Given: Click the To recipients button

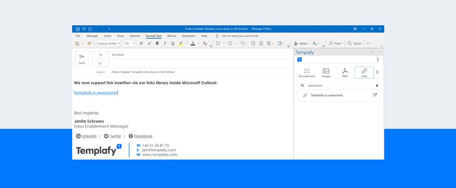Looking at the screenshot, I should [101, 54].
